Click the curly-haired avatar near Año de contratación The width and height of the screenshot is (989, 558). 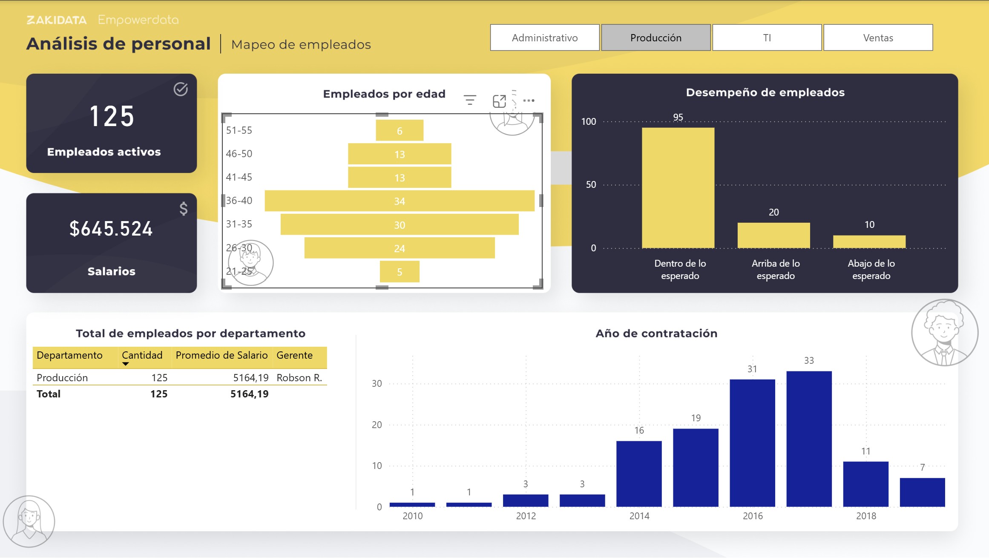tap(944, 333)
